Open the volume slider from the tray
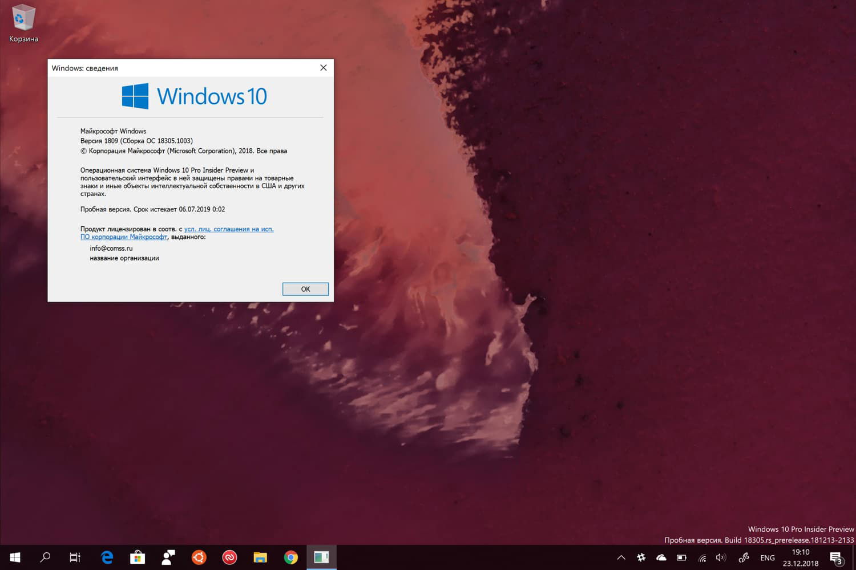Viewport: 856px width, 570px height. point(721,558)
